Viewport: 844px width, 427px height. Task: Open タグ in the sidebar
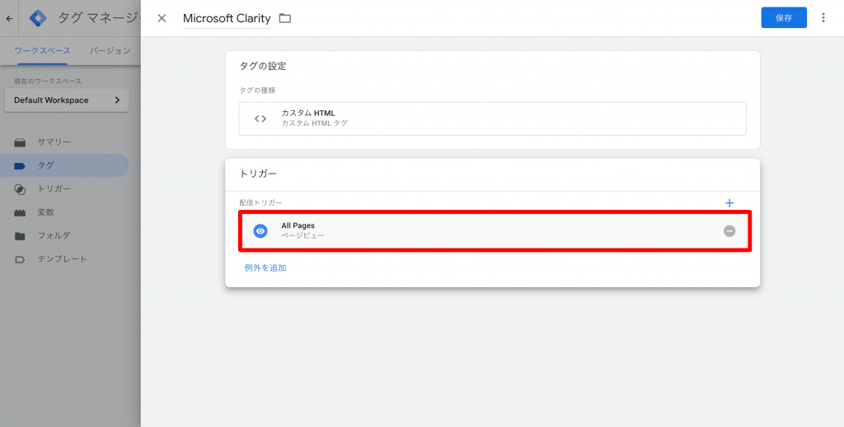[x=64, y=165]
